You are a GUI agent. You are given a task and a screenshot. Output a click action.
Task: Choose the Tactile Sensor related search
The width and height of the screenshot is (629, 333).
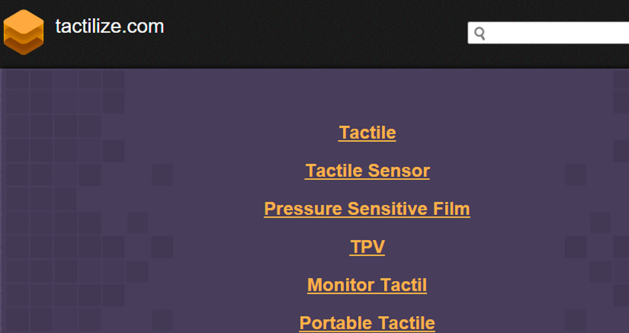tap(367, 170)
